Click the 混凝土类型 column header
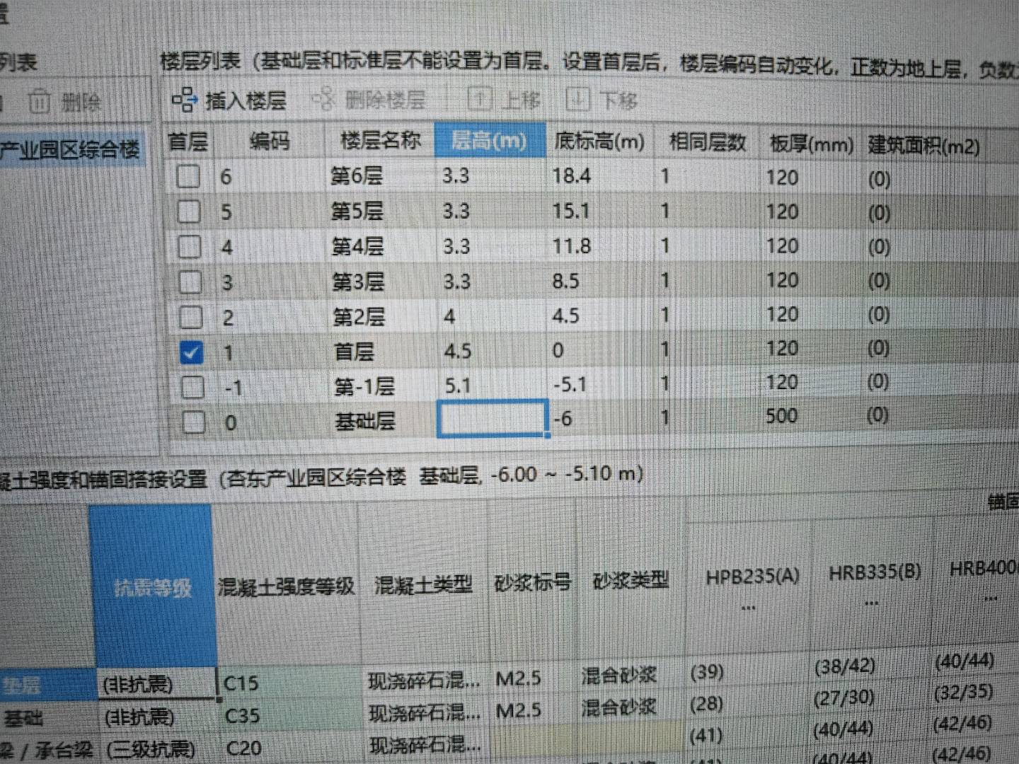This screenshot has height=764, width=1019. tap(422, 585)
